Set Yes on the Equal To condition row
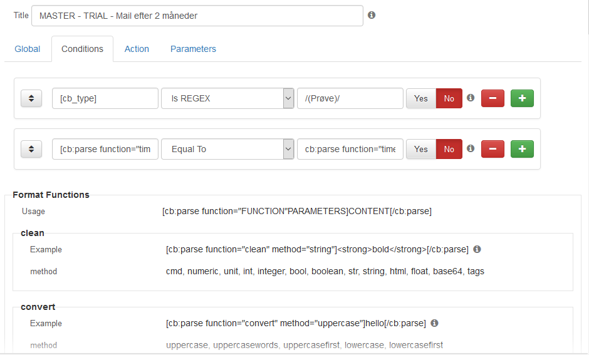Screen dimensions: 589x355 [421, 149]
